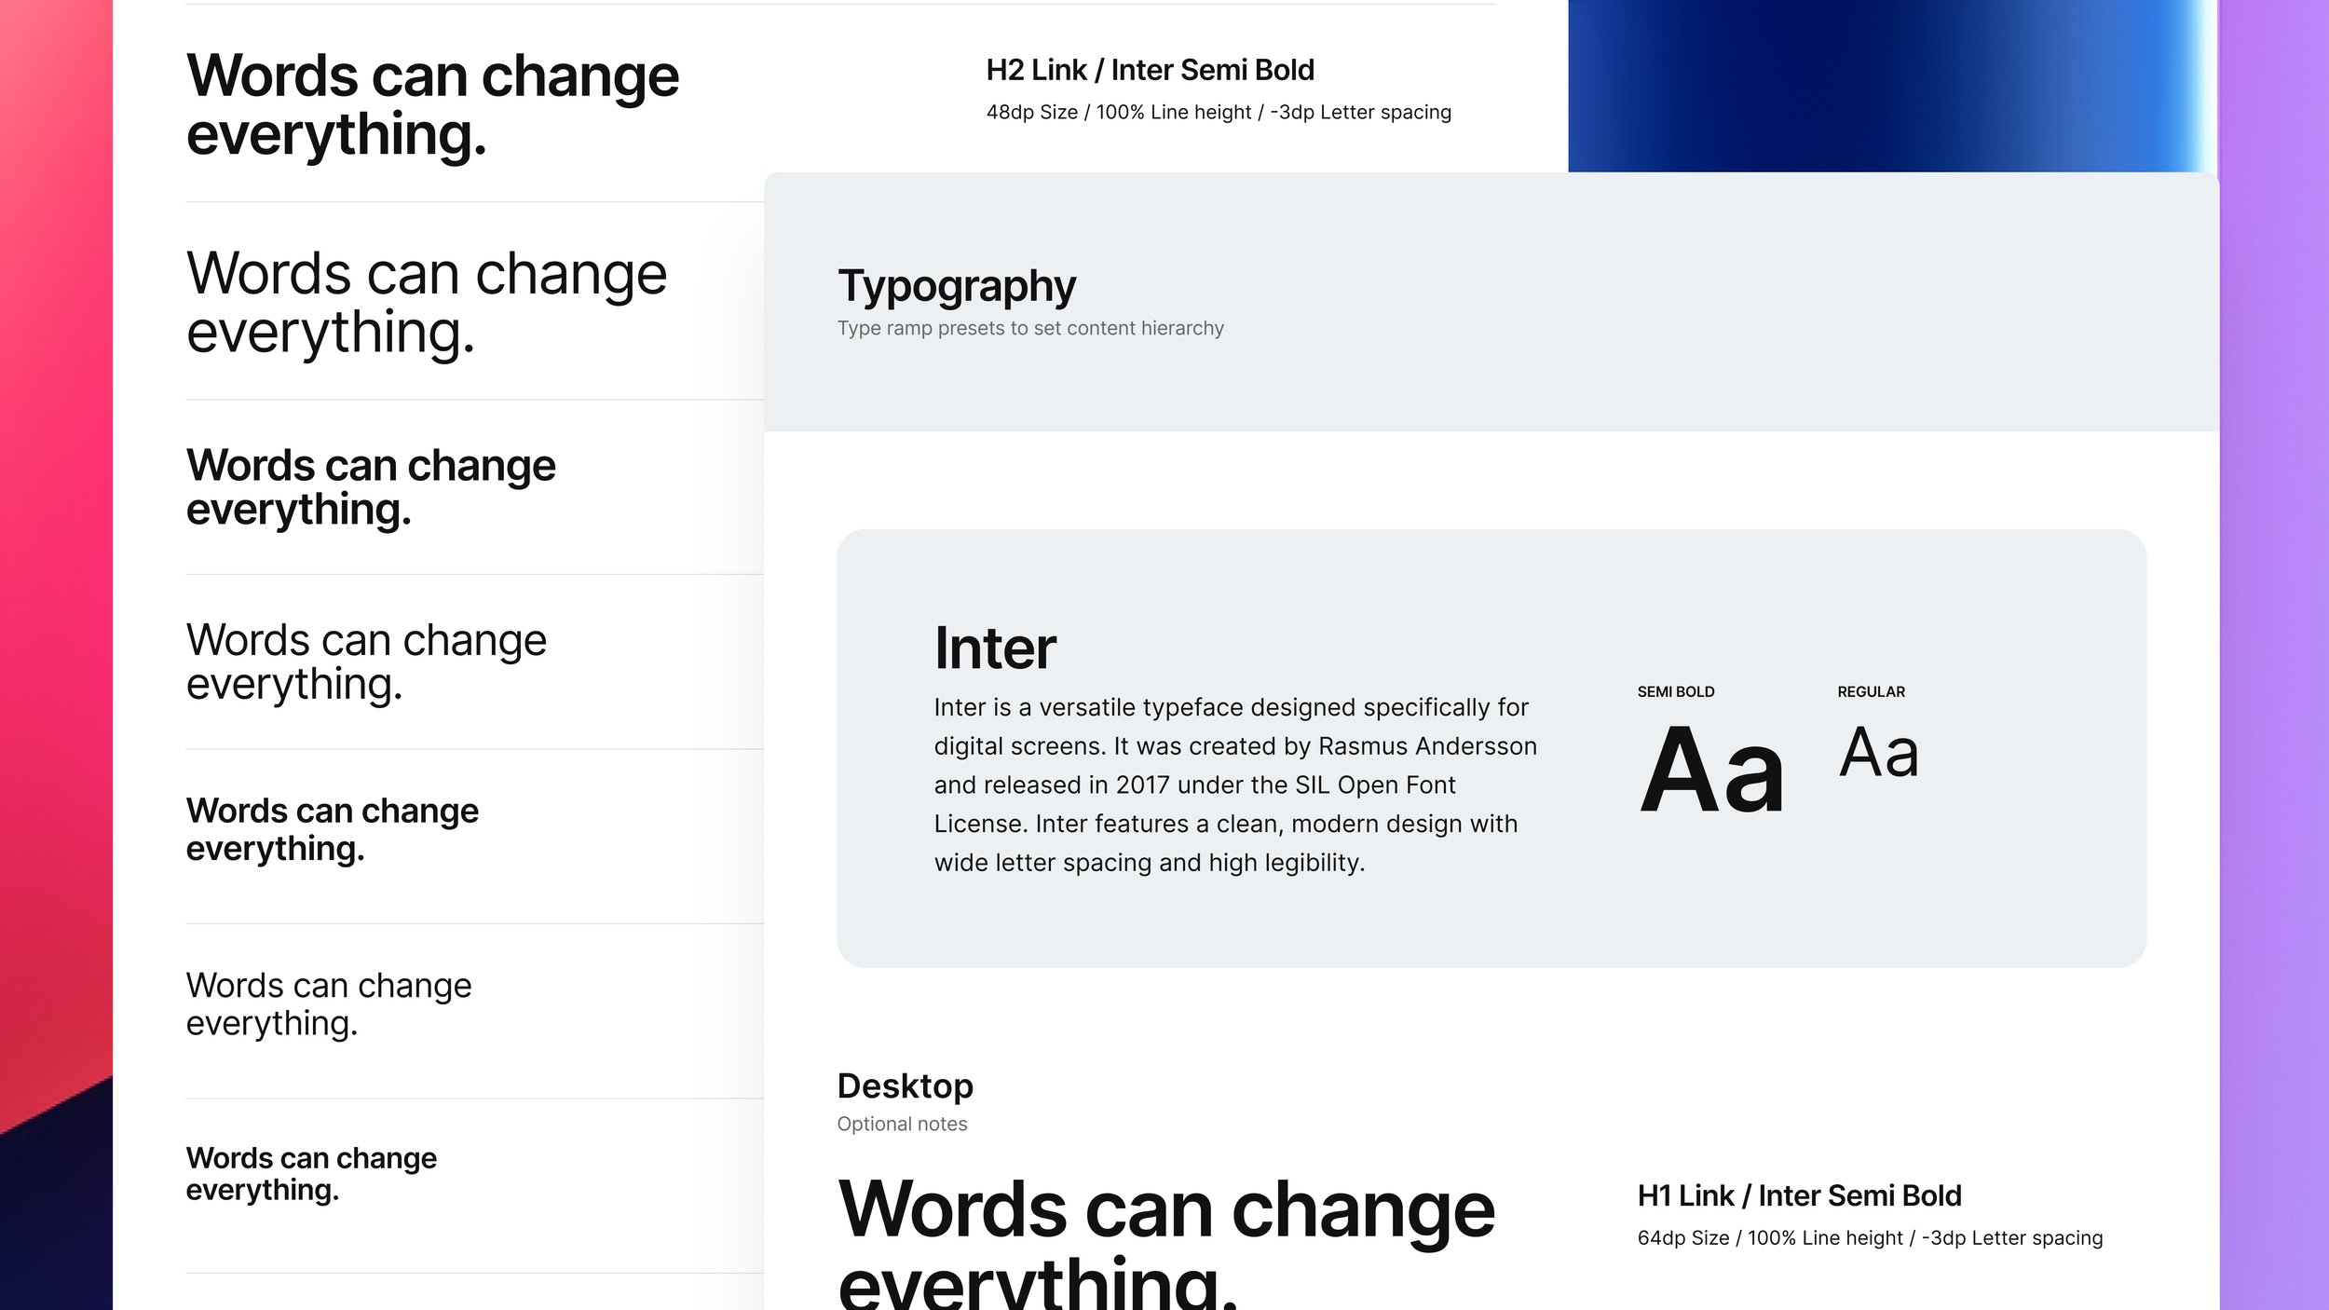Image resolution: width=2329 pixels, height=1310 pixels.
Task: Select the 'Inter' font title in card
Action: click(995, 648)
